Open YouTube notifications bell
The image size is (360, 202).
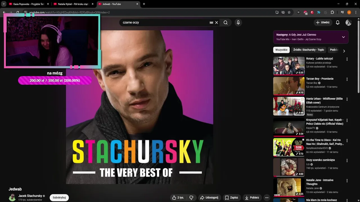coord(338,22)
